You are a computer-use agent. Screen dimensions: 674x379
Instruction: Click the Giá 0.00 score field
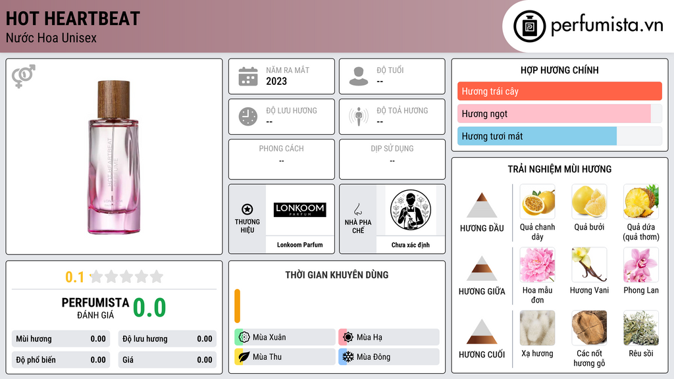click(167, 360)
